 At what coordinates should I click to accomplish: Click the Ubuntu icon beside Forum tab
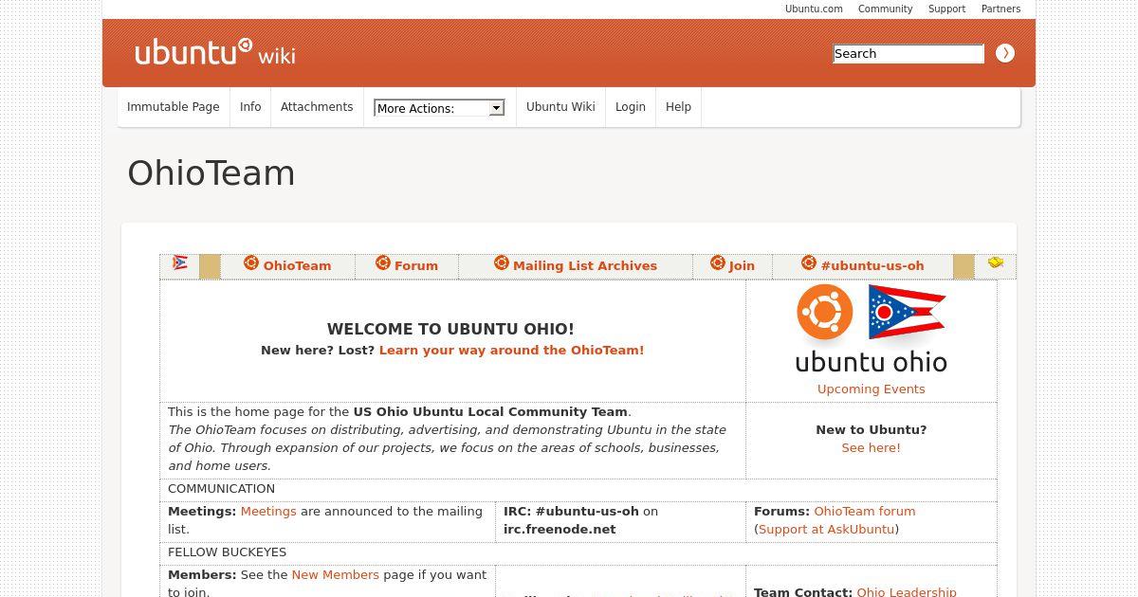click(383, 262)
